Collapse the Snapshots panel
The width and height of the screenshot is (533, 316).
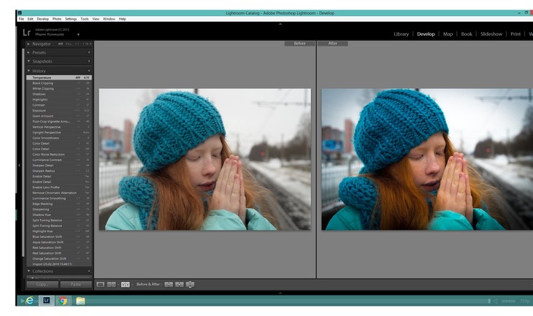coord(28,61)
